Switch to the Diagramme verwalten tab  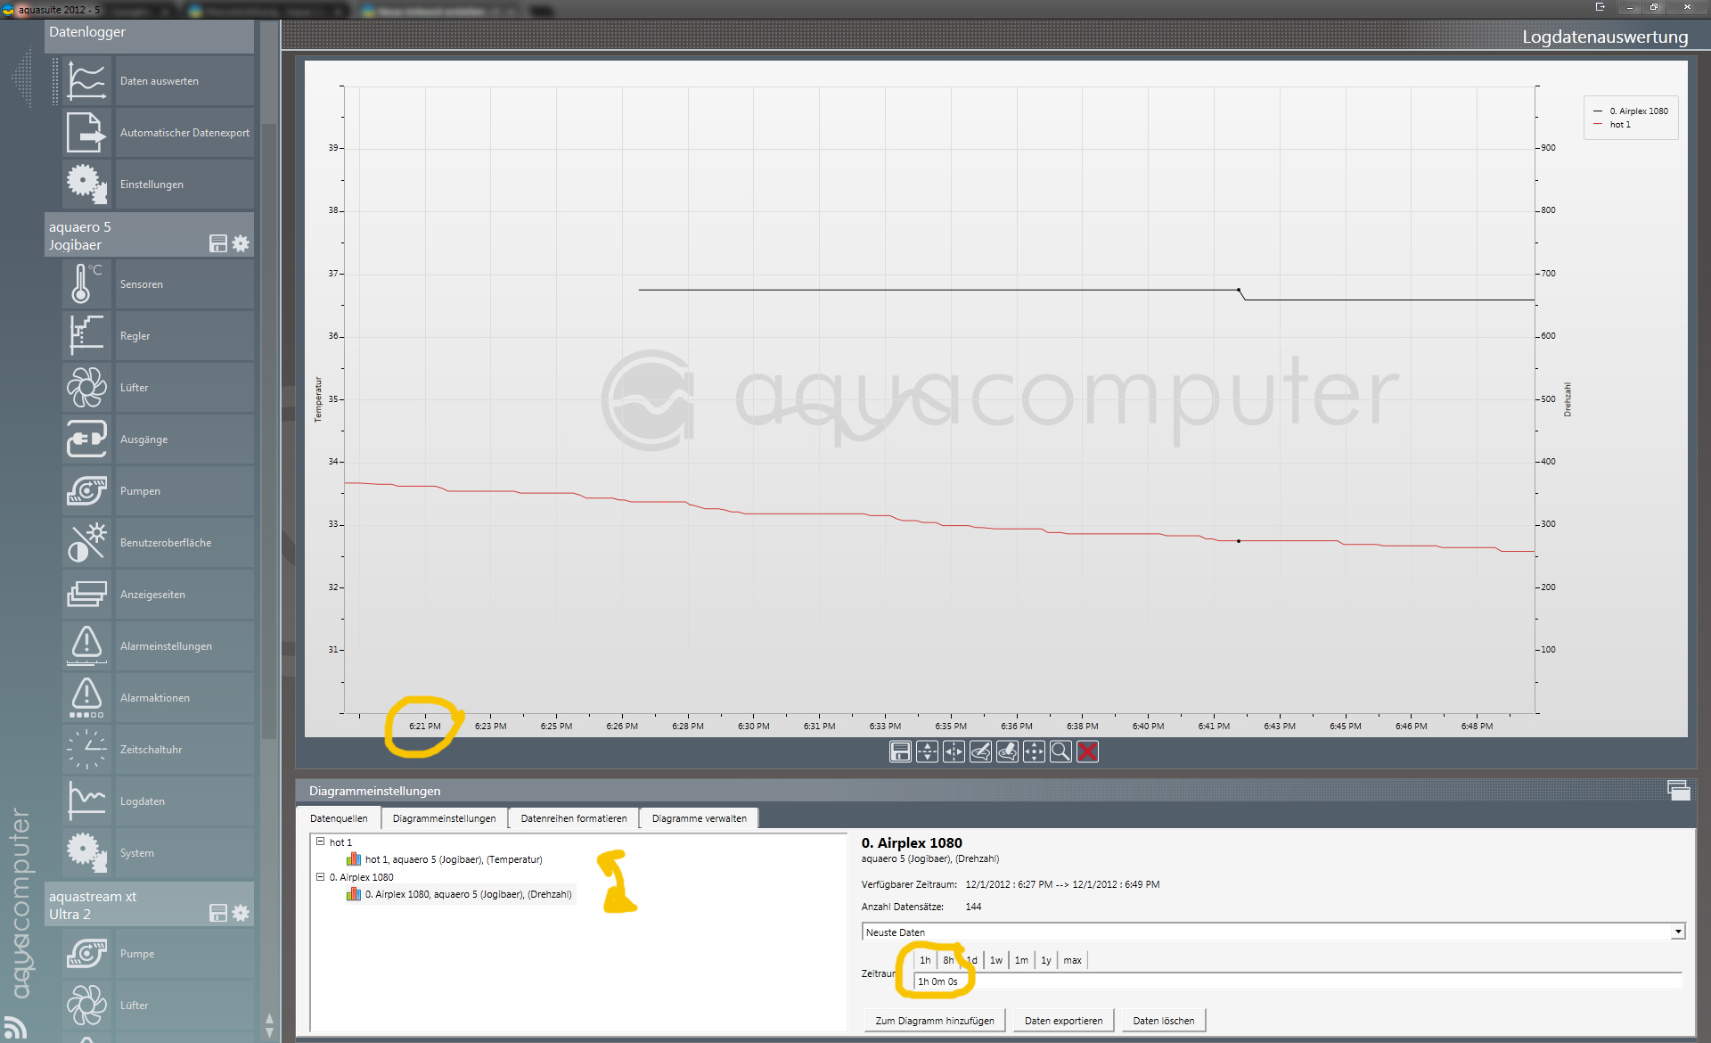coord(700,818)
